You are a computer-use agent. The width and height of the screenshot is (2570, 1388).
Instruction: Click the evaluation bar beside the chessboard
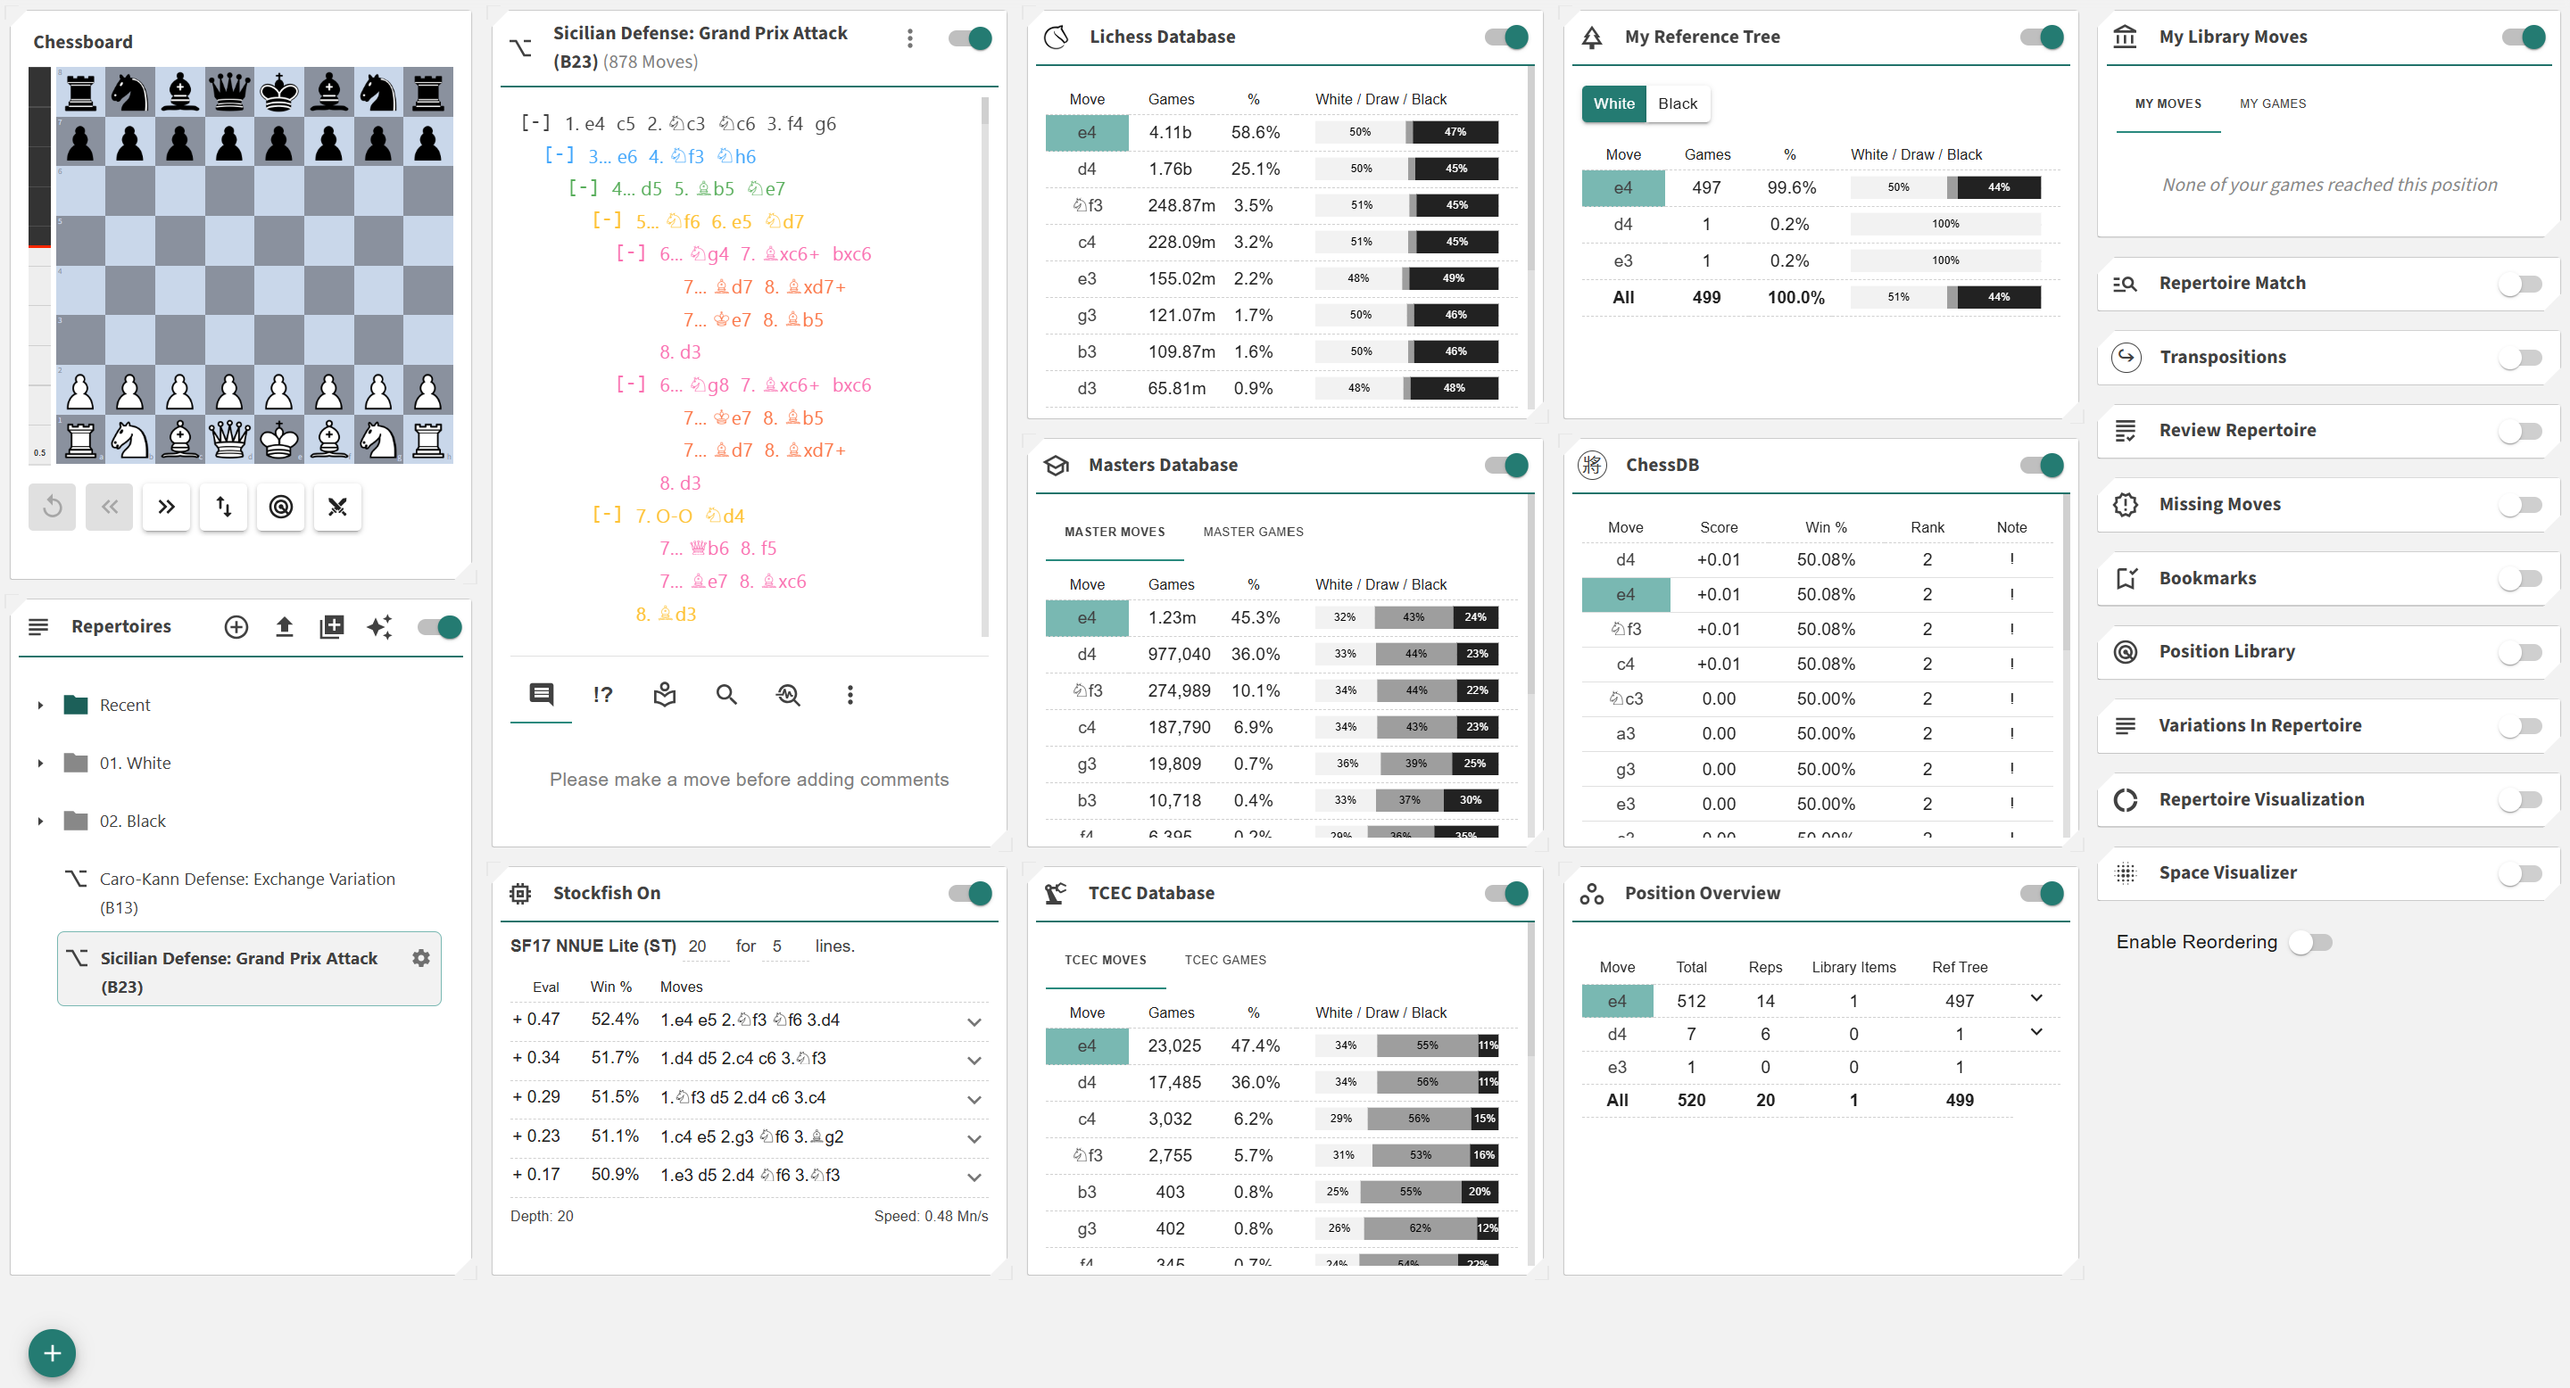pyautogui.click(x=39, y=264)
